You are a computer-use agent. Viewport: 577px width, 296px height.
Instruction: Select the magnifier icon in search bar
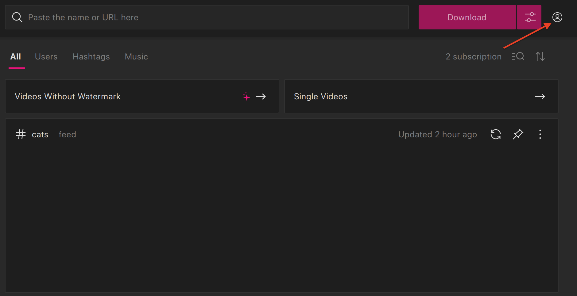click(x=17, y=17)
